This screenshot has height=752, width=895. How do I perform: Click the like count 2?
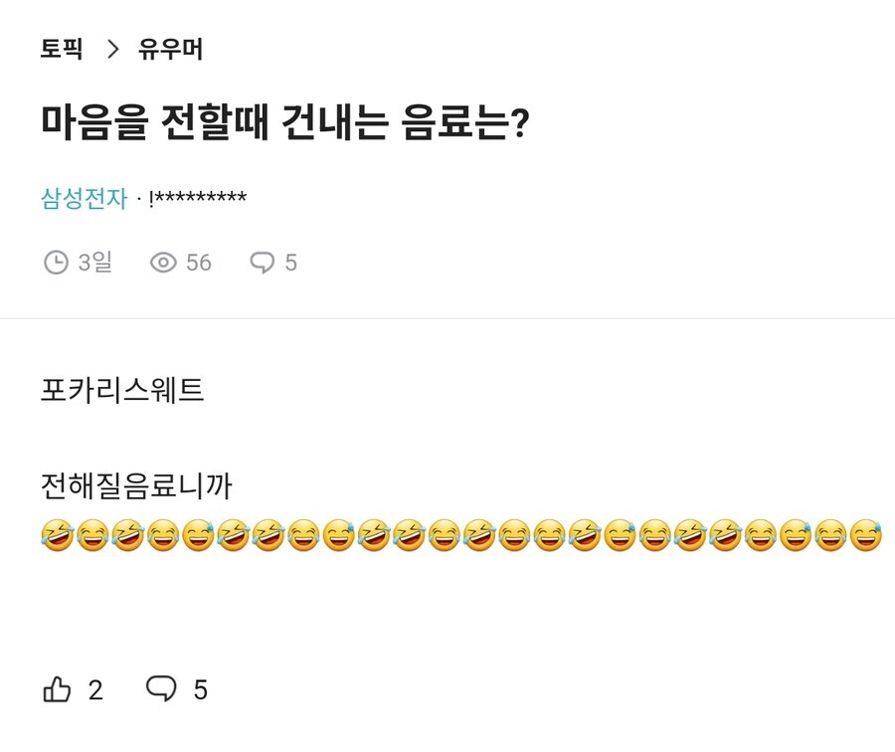pos(95,689)
